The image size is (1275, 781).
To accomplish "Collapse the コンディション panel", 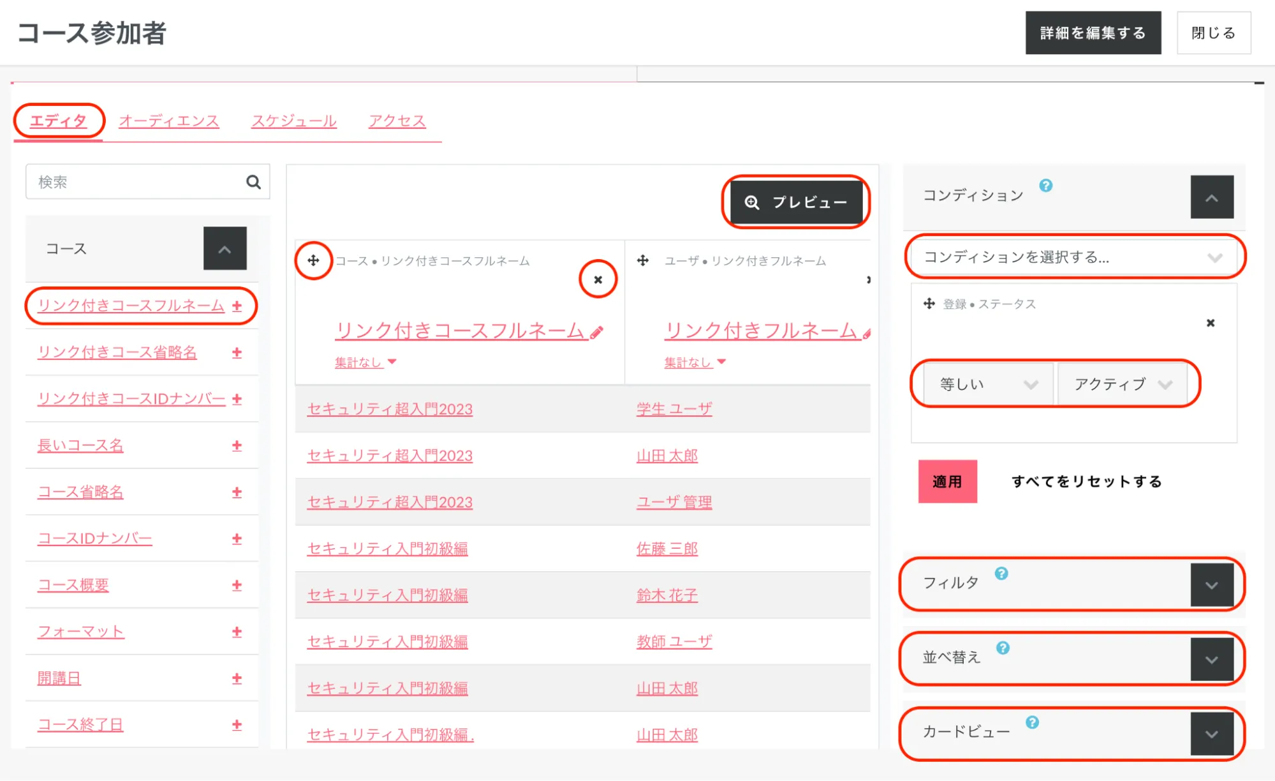I will click(x=1211, y=197).
